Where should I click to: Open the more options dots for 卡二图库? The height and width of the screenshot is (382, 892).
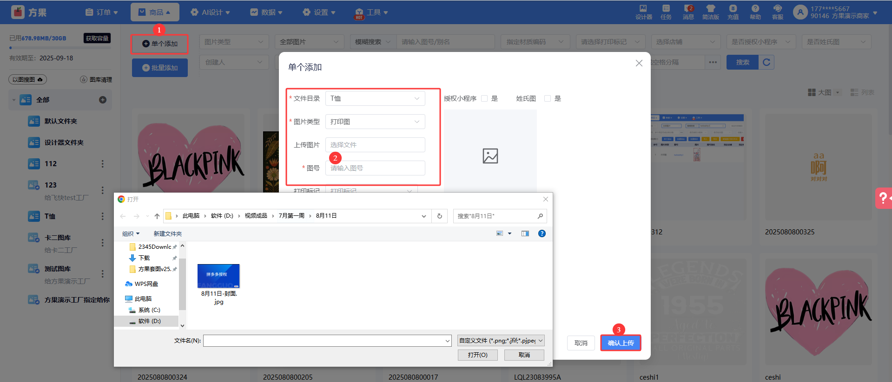point(103,243)
